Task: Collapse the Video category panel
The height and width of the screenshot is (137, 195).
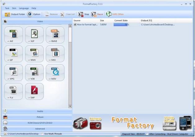Action: point(37,21)
